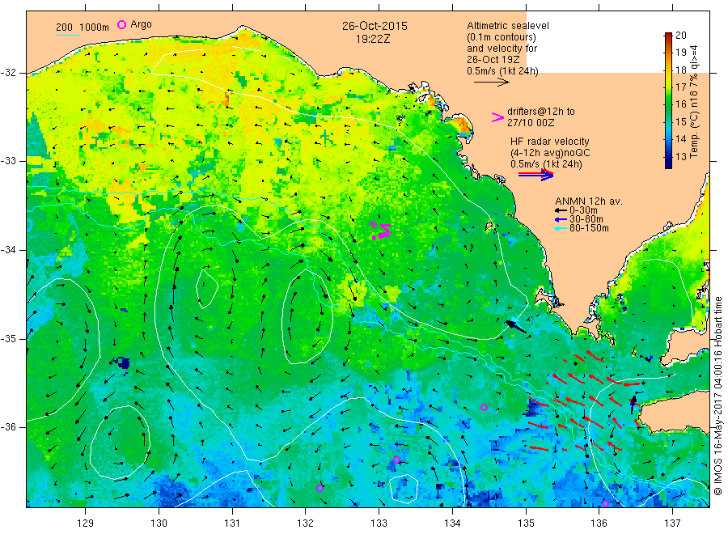728x534 pixels.
Task: Click the Argo legend circle marker
Action: (121, 24)
